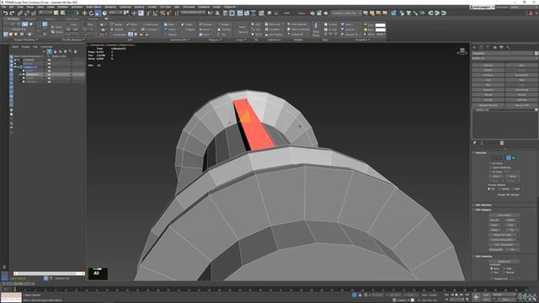Open the Modifier List dropdown
The height and width of the screenshot is (303, 539).
click(504, 58)
